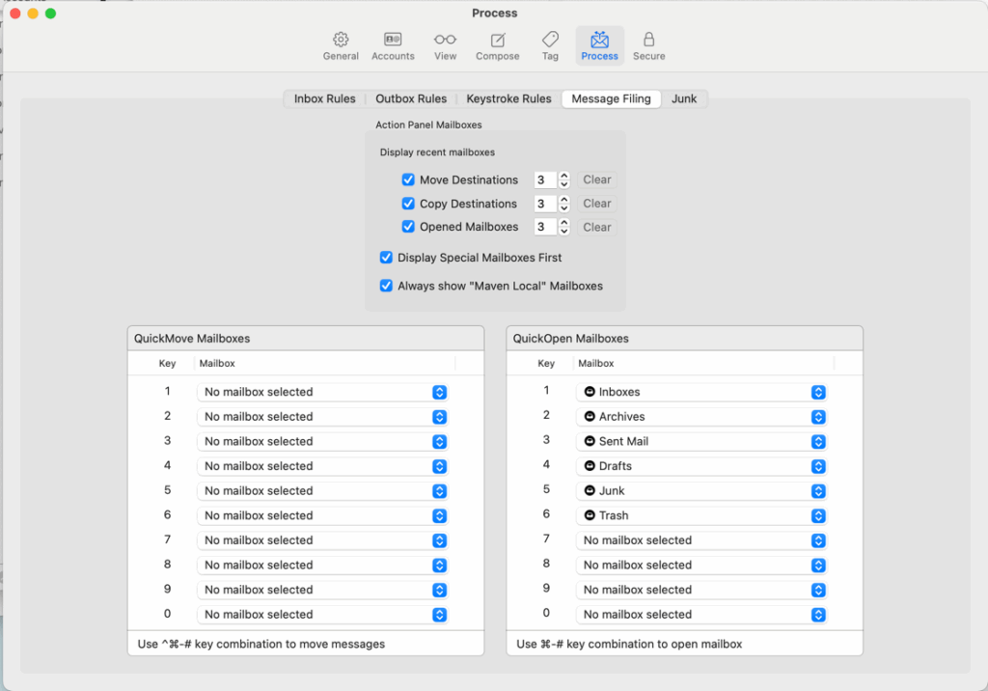Click the QuickOpen Key column header
The width and height of the screenshot is (988, 691).
[x=546, y=363]
